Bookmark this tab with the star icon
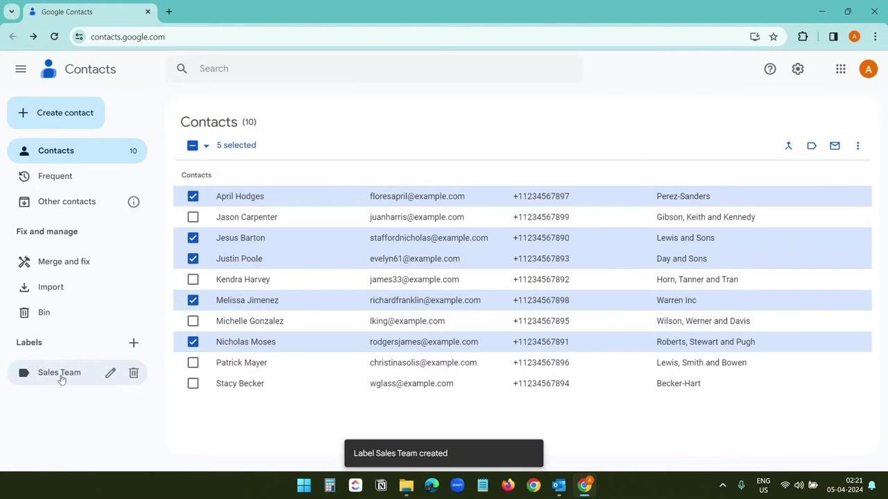The image size is (888, 499). (x=774, y=37)
